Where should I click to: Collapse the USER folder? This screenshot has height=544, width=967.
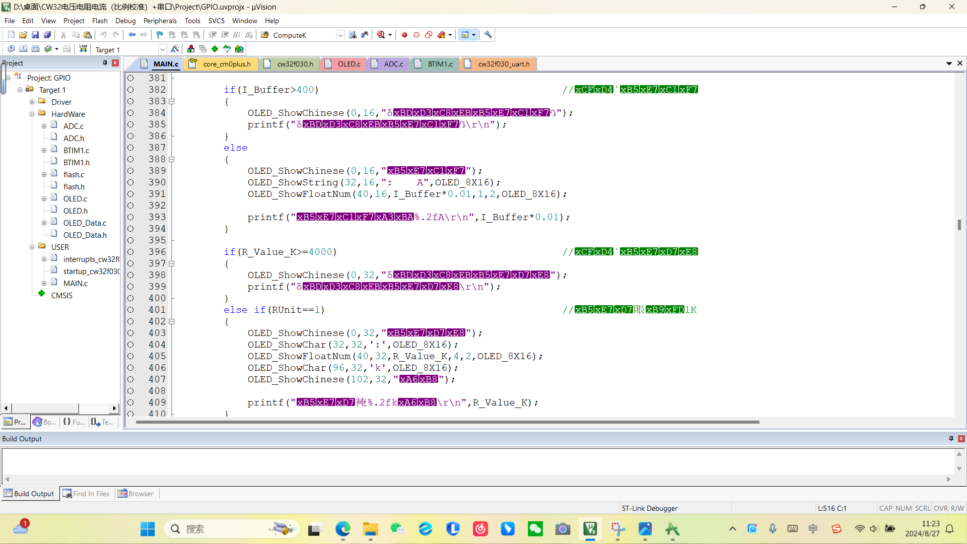pos(32,247)
